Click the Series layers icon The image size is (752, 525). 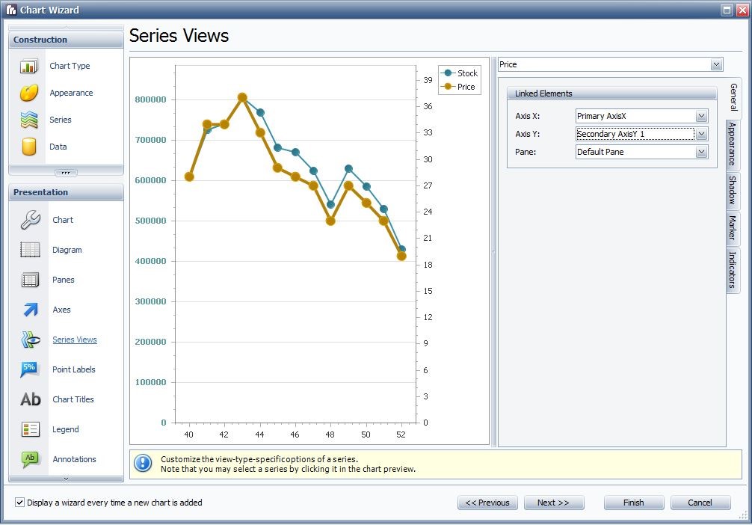tap(29, 120)
